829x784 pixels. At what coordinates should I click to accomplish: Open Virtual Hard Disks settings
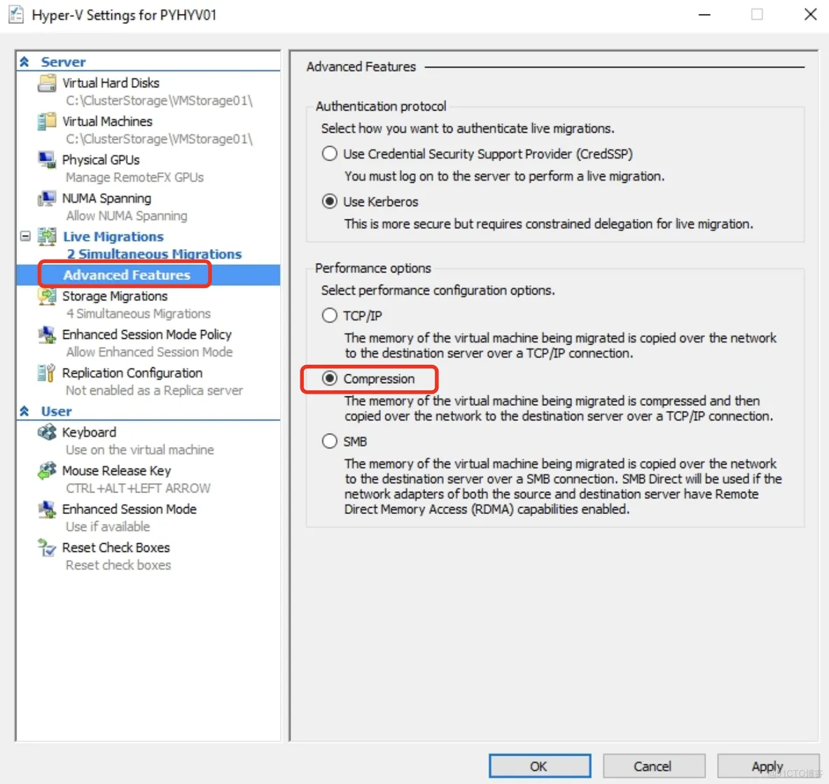[x=111, y=83]
